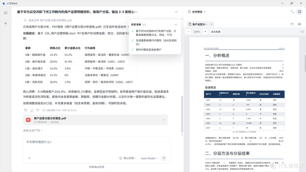Click the 发送文件 download icon
This screenshot has height=172, width=306.
coord(25,20)
